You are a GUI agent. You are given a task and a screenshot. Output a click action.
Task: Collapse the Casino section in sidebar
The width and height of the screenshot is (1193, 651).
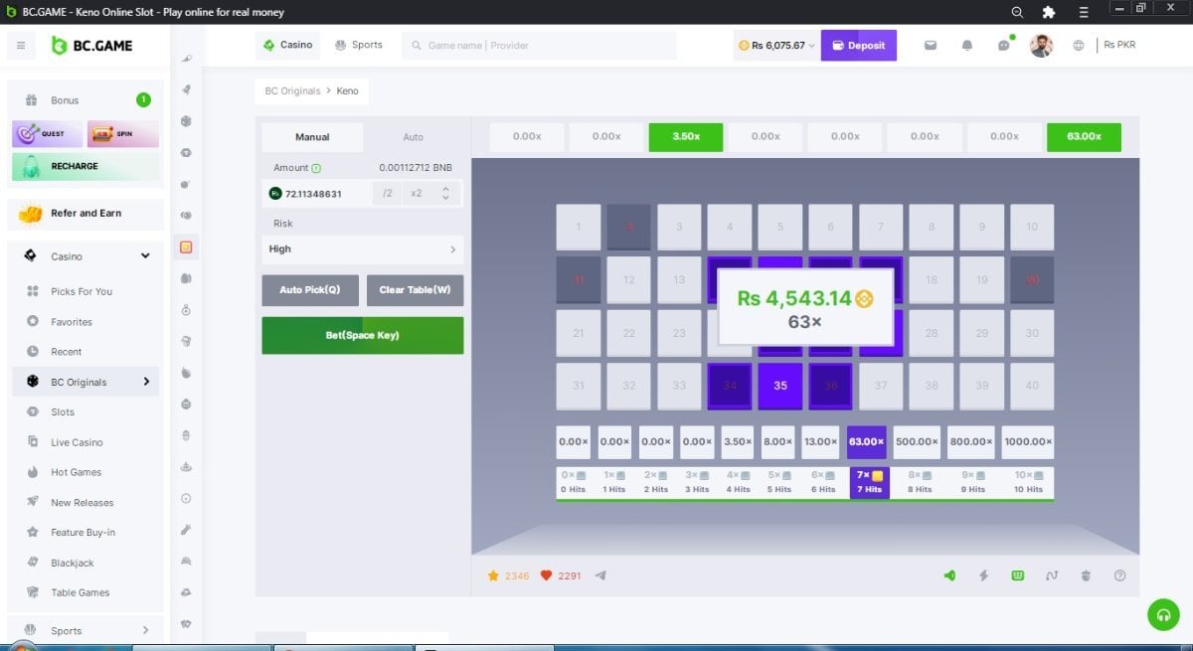coord(145,256)
